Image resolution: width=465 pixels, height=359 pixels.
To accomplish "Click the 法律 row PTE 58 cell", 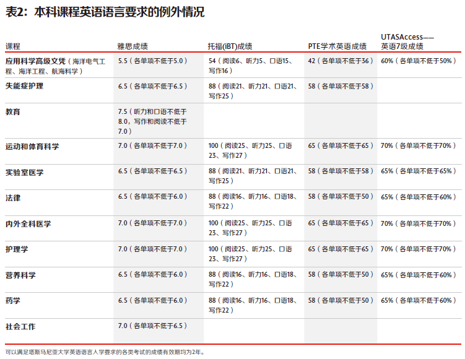I will click(341, 197).
